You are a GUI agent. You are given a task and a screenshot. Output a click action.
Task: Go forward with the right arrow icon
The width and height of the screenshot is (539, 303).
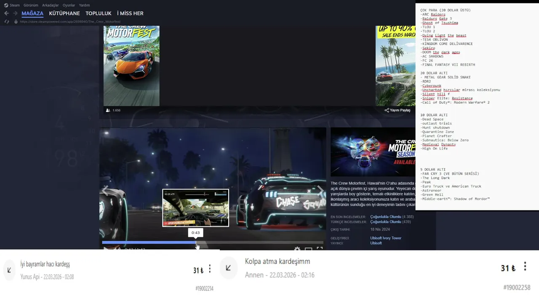click(15, 13)
